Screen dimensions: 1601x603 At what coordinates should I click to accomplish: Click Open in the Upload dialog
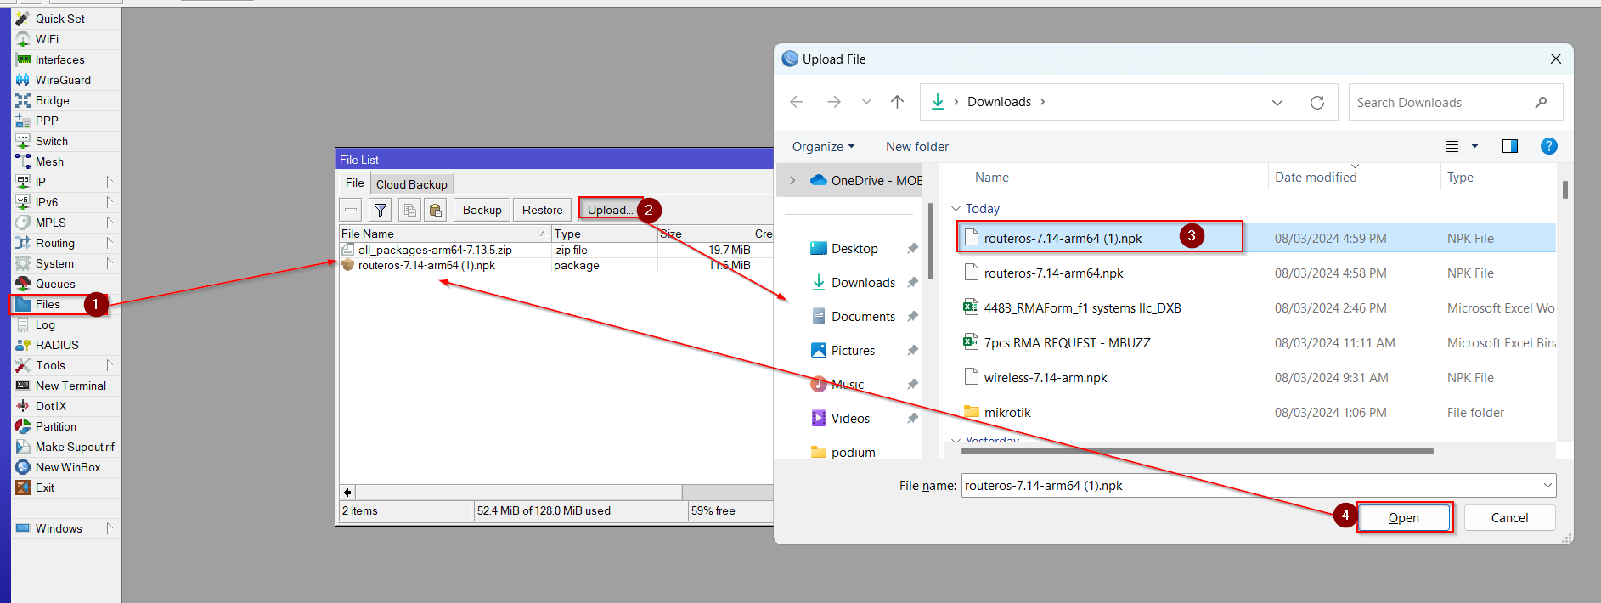1403,518
